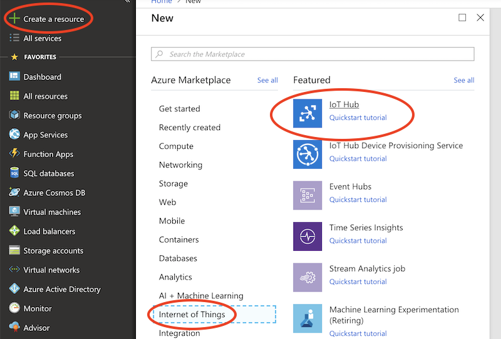The image size is (501, 339).
Task: Select the Stream Analytics job icon
Action: (x=307, y=278)
